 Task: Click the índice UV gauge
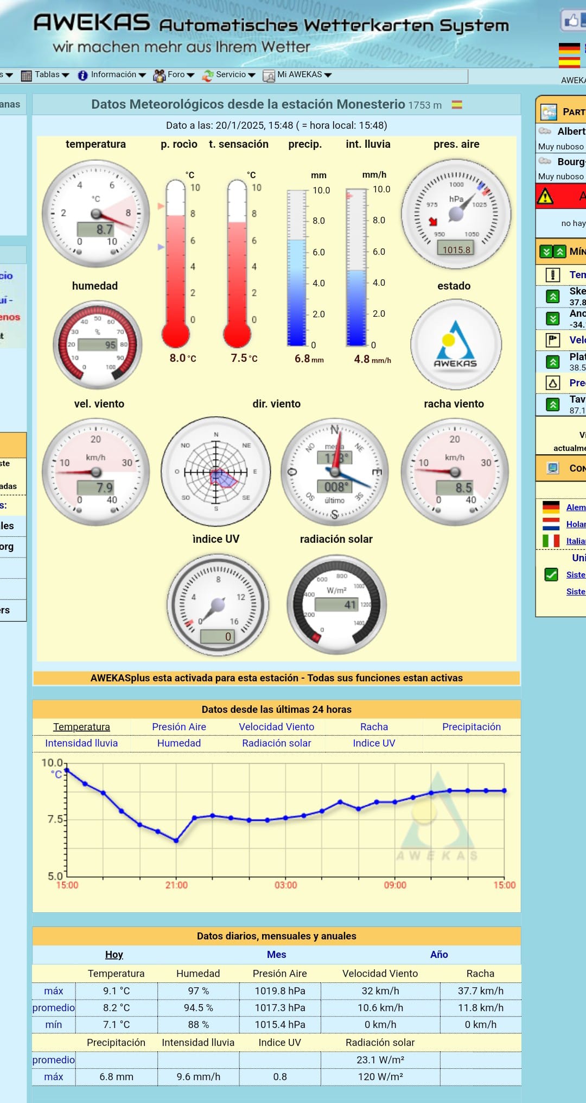coord(218,605)
